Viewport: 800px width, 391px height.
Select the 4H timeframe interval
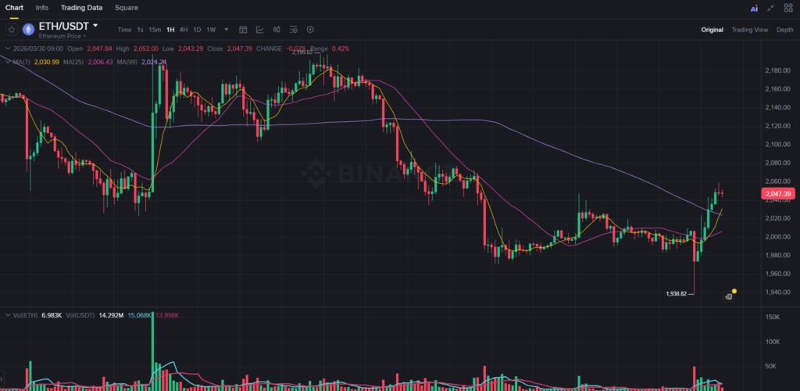tap(183, 30)
